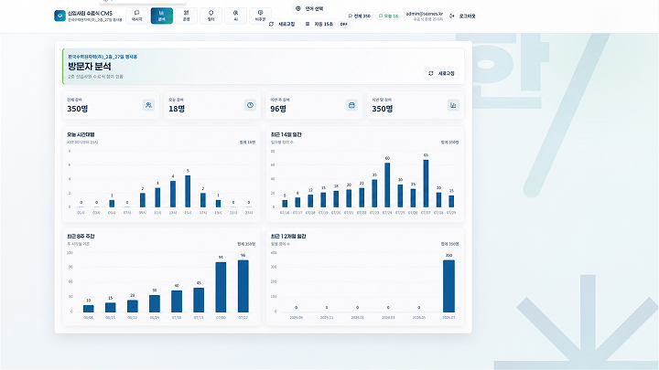Image resolution: width=659 pixels, height=370 pixels.
Task: Click the clock icon on today card
Action: click(x=250, y=105)
